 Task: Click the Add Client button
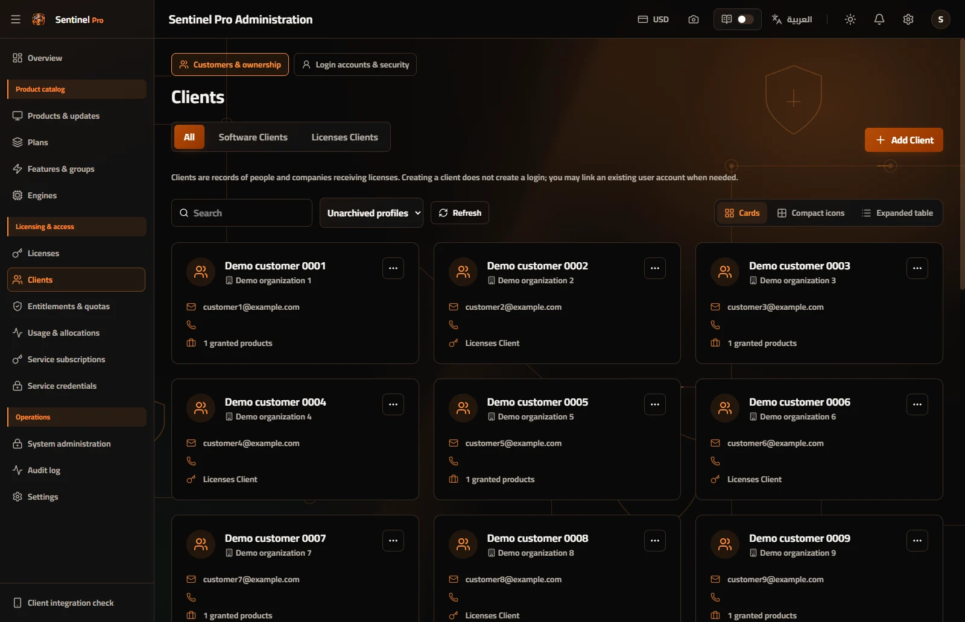tap(903, 140)
